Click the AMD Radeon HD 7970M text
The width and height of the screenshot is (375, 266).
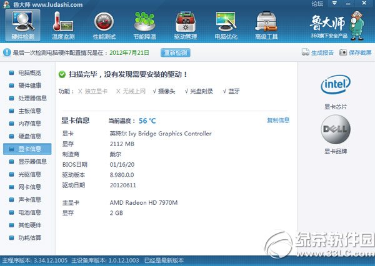(144, 203)
